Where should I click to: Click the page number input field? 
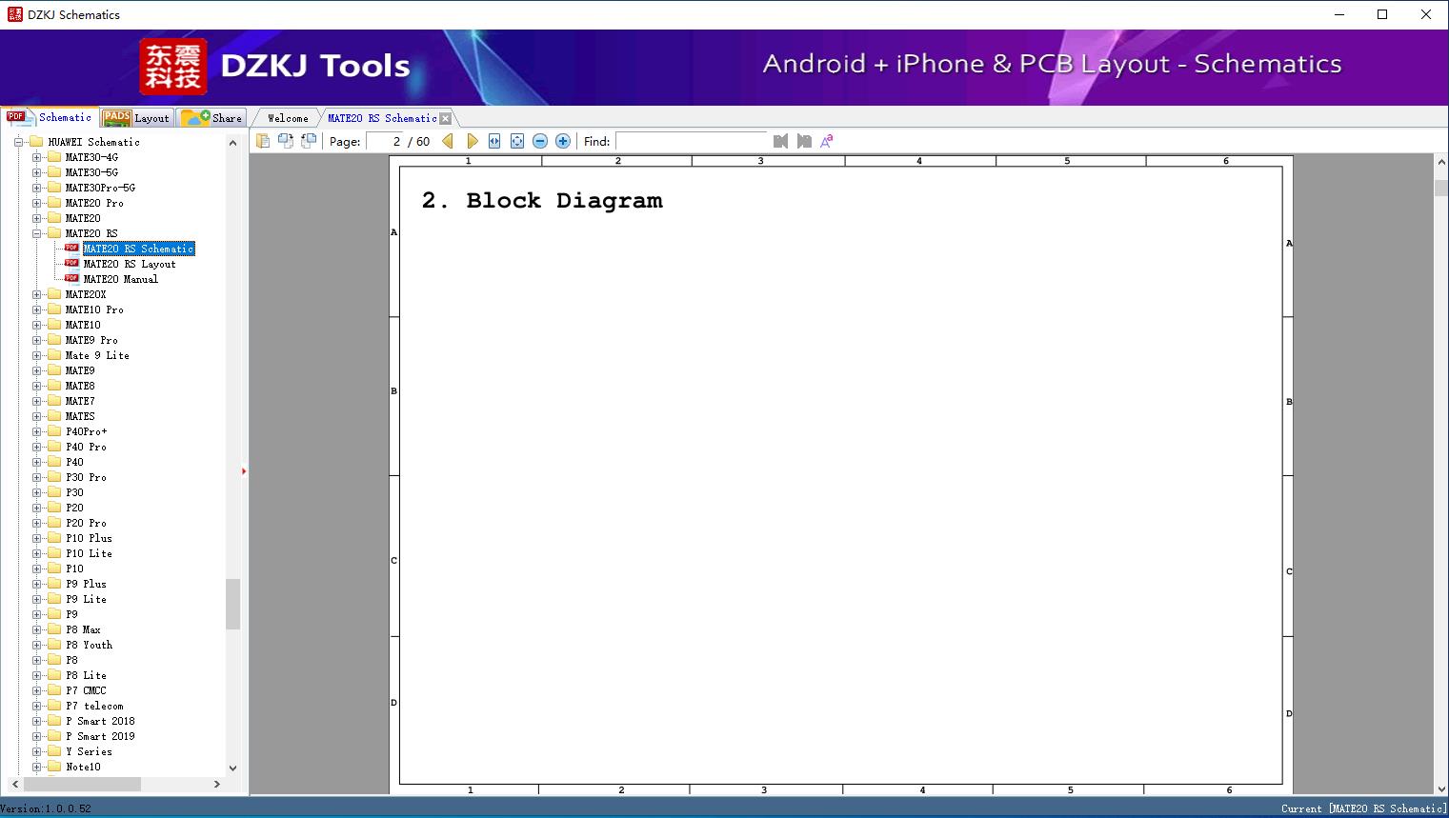point(385,141)
